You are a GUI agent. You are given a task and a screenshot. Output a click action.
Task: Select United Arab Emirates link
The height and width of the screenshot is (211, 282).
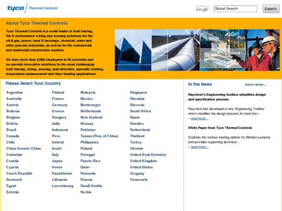(148, 155)
